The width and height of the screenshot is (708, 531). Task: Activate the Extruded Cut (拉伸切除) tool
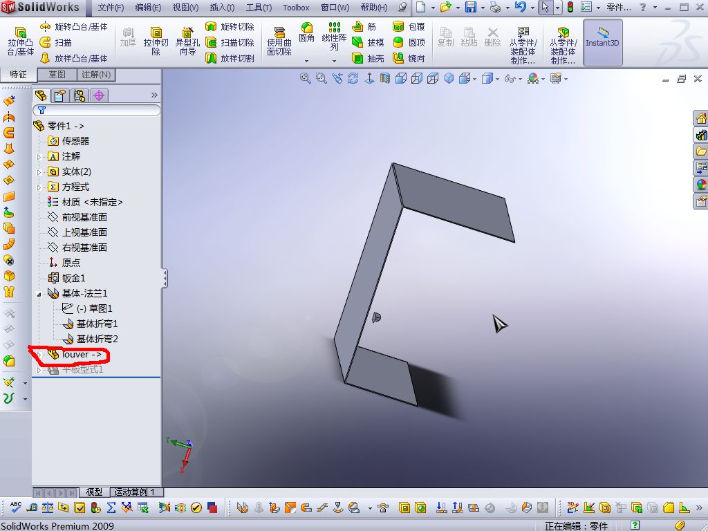[x=156, y=41]
